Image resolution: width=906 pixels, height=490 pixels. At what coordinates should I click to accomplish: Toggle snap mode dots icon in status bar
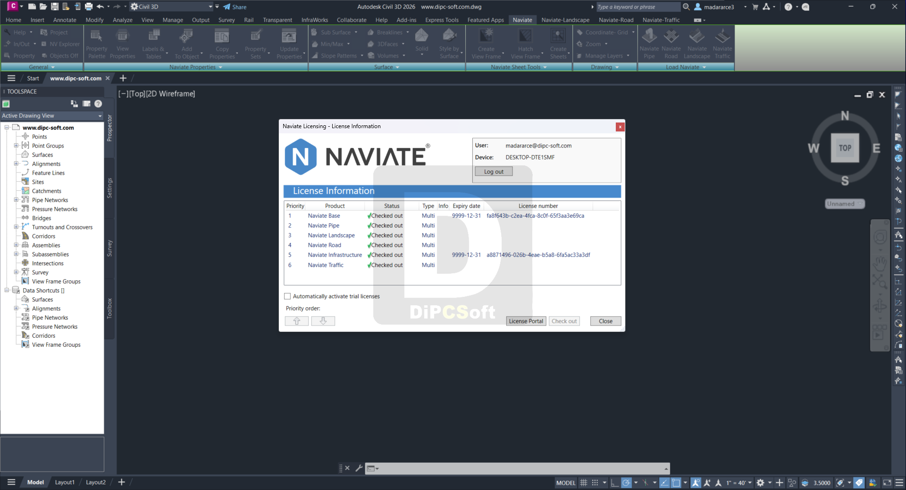click(595, 482)
